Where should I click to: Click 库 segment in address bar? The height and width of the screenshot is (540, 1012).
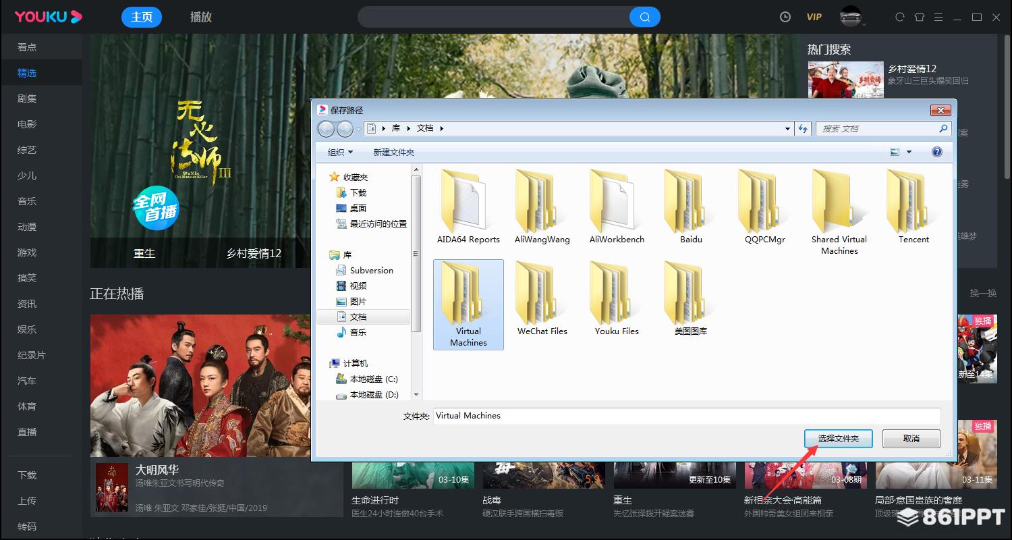click(396, 128)
